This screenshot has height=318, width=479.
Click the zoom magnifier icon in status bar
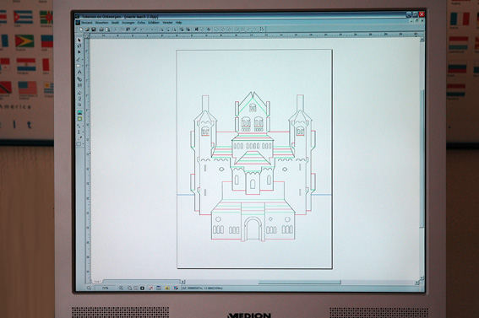pyautogui.click(x=89, y=288)
